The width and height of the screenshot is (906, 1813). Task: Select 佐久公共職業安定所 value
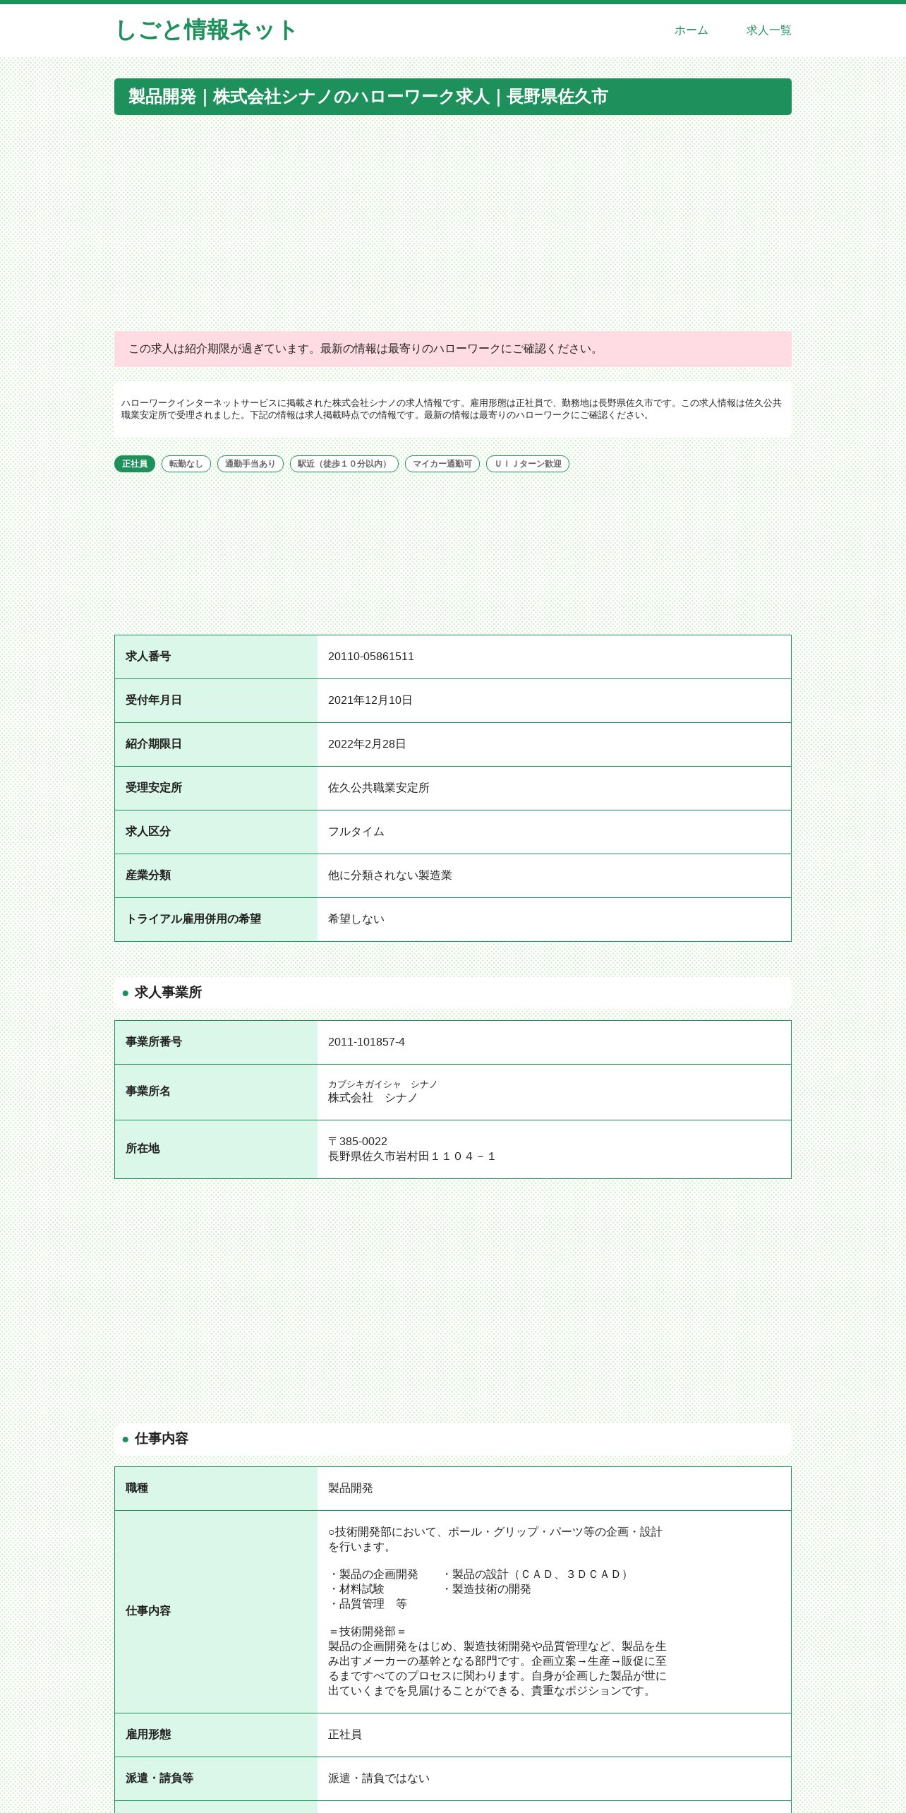(x=379, y=788)
